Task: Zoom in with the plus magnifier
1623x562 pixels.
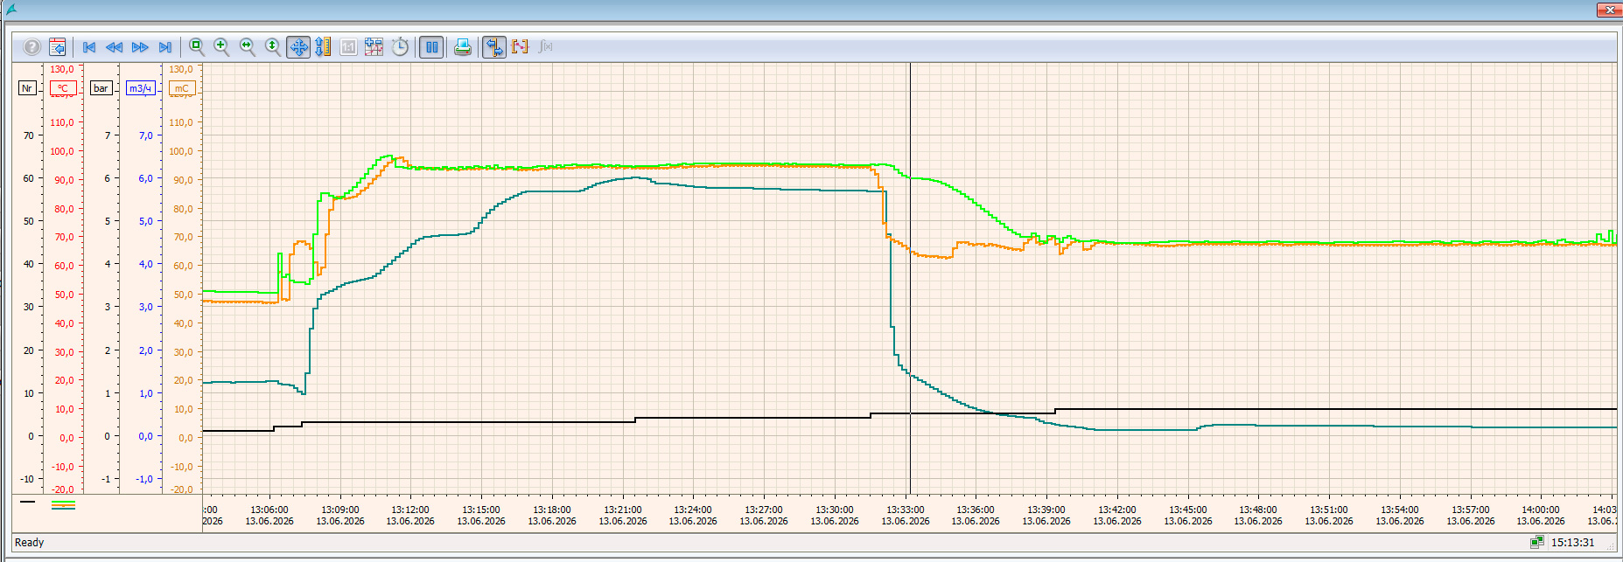Action: (222, 47)
